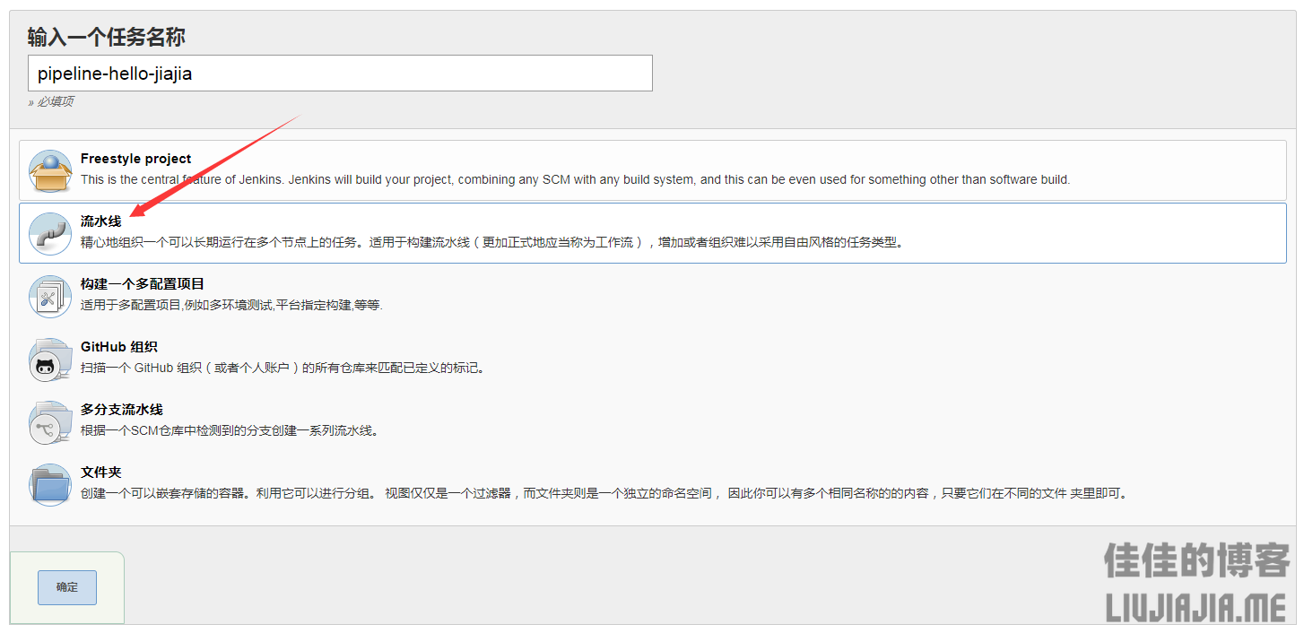Click the blue folder icon for 文件夹
1304x633 pixels.
click(49, 484)
